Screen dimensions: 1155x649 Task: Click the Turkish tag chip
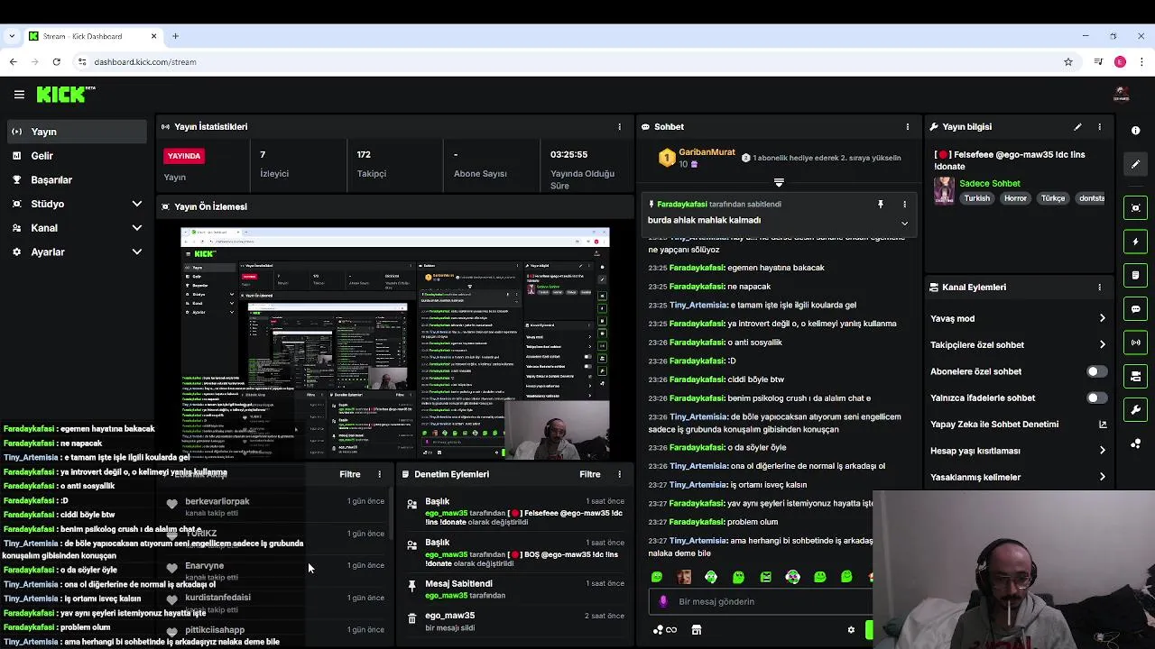coord(976,198)
